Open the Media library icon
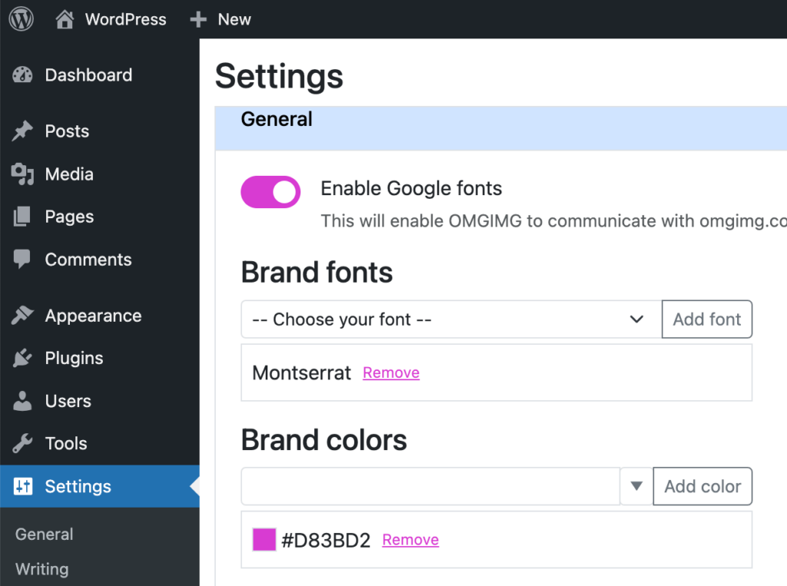The image size is (787, 586). [24, 174]
